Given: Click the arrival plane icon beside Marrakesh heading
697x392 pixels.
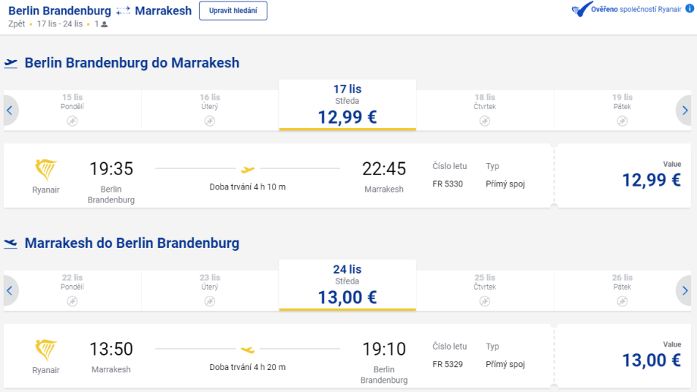Looking at the screenshot, I should click(11, 243).
